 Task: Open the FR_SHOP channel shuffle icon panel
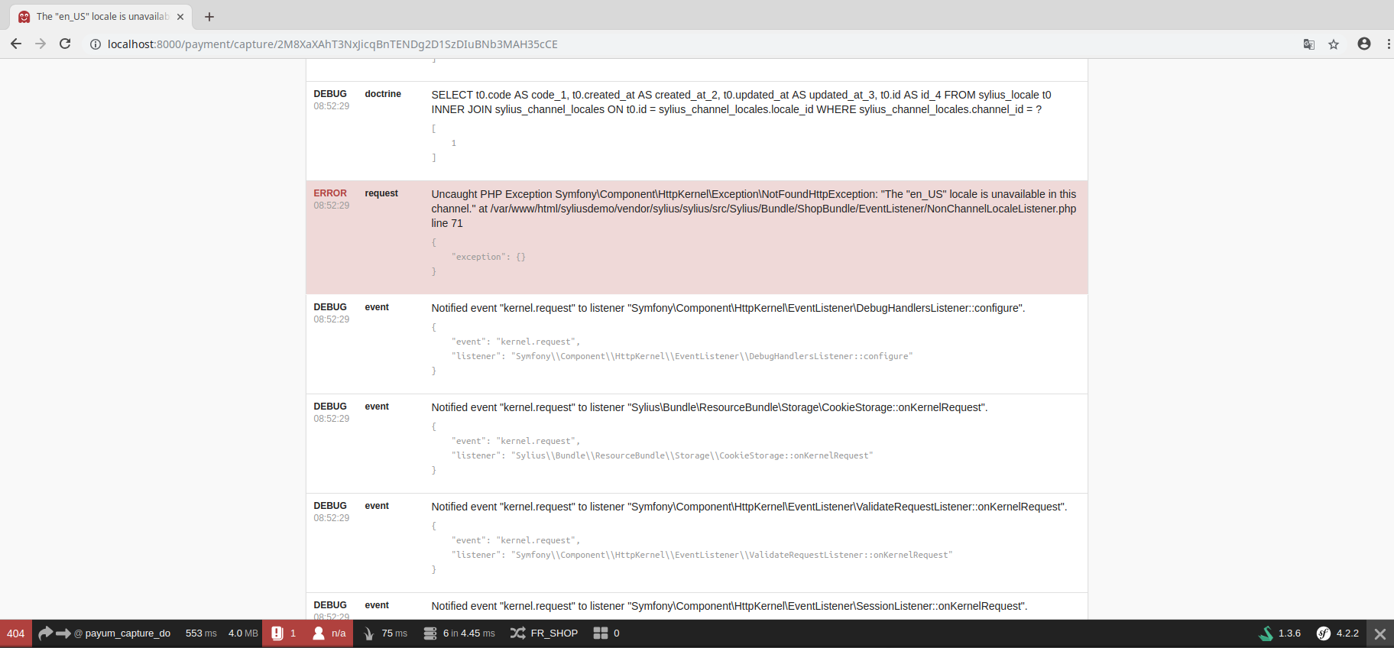tap(544, 633)
